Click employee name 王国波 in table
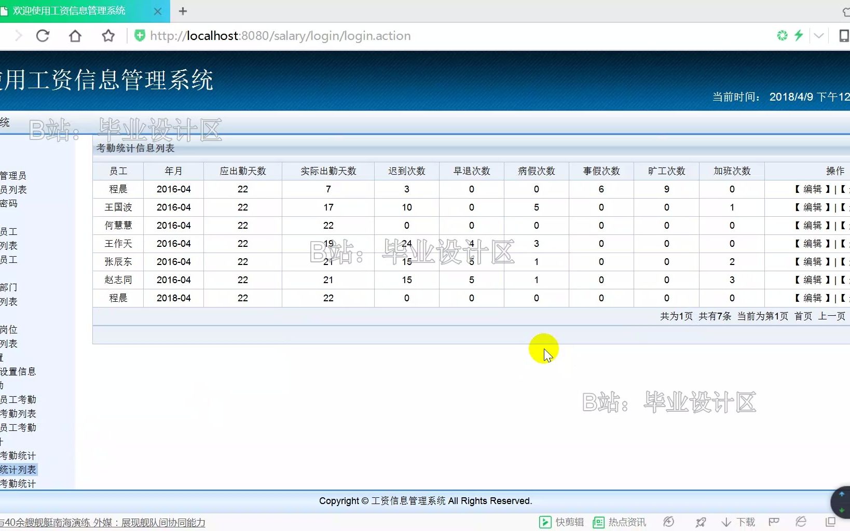This screenshot has height=531, width=850. [x=118, y=207]
